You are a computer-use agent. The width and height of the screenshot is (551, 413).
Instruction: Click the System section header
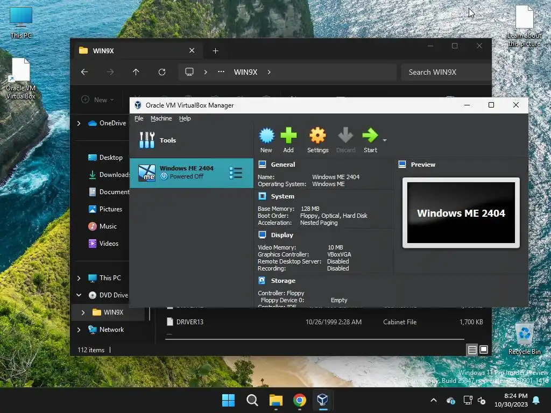(x=282, y=196)
